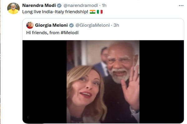Play the selfie video in the quoted tweet
Screen dimensions: 187x124
coord(103,82)
